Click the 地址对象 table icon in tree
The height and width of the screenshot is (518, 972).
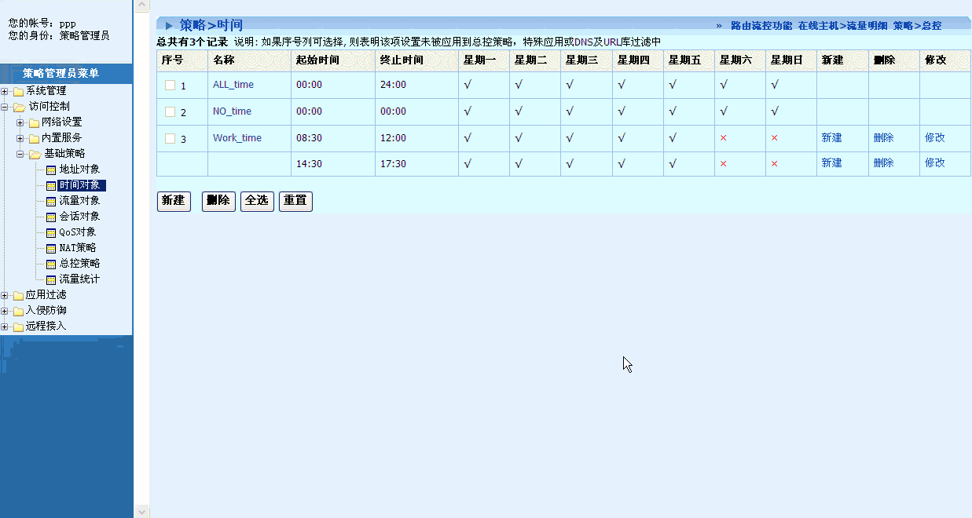pos(51,170)
